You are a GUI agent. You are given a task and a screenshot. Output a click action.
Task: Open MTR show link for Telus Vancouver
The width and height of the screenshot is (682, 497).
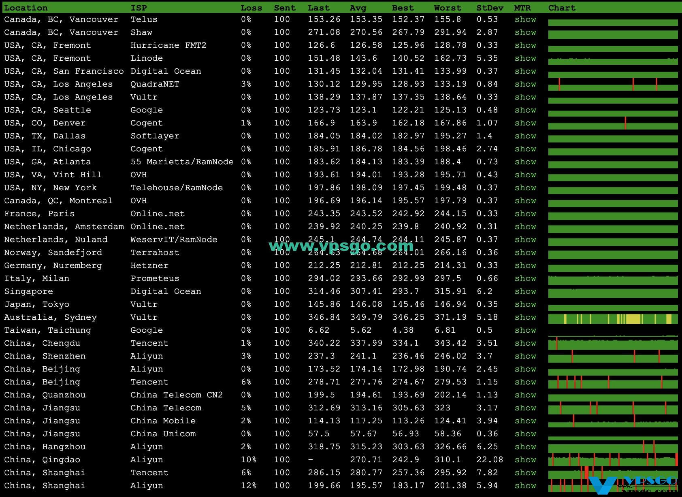point(525,19)
